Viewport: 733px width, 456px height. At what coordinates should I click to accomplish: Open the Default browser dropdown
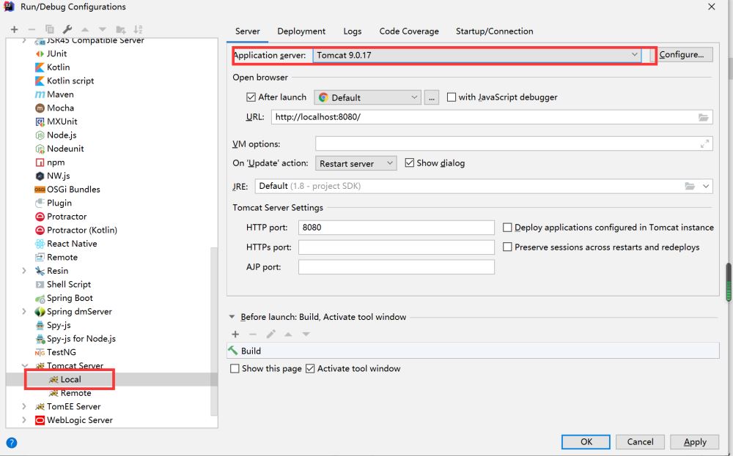point(367,97)
